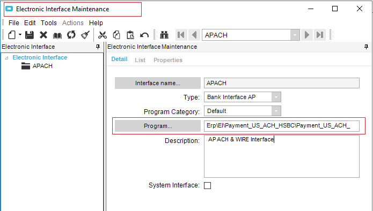Click the open book toolbar icon

[57, 35]
